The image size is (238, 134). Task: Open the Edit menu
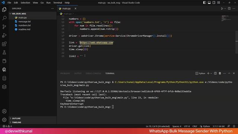16,3
